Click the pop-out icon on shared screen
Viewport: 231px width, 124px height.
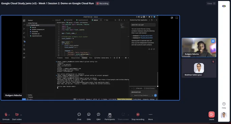pyautogui.click(x=172, y=18)
